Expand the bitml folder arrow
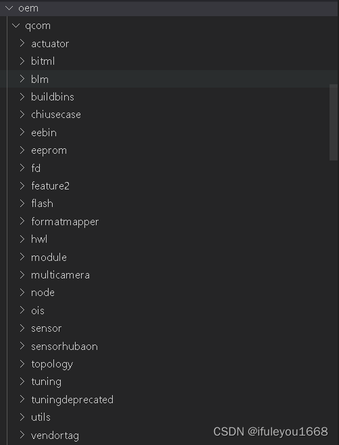Viewport: 339px width, 445px height. pyautogui.click(x=22, y=61)
